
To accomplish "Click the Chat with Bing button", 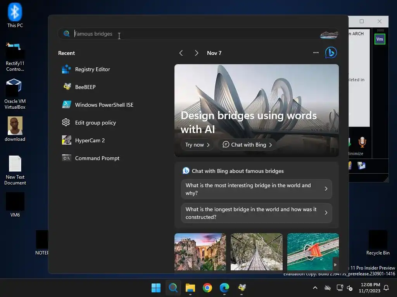I will 247,145.
